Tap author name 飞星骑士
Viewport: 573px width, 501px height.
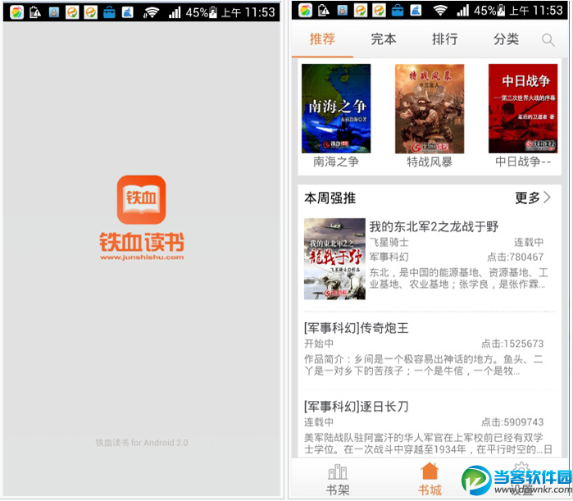point(389,242)
